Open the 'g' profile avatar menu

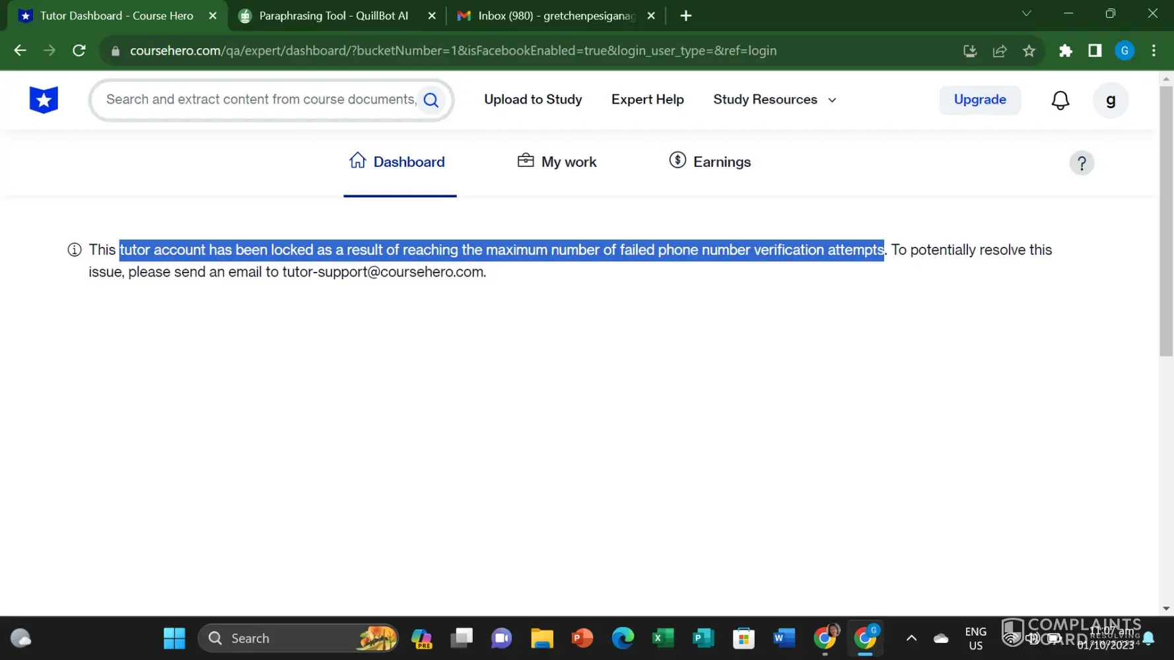coord(1110,100)
